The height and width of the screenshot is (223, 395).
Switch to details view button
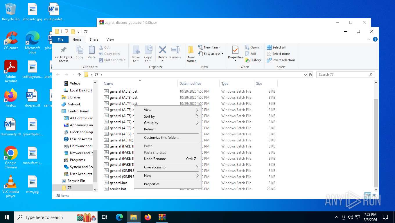368,196
